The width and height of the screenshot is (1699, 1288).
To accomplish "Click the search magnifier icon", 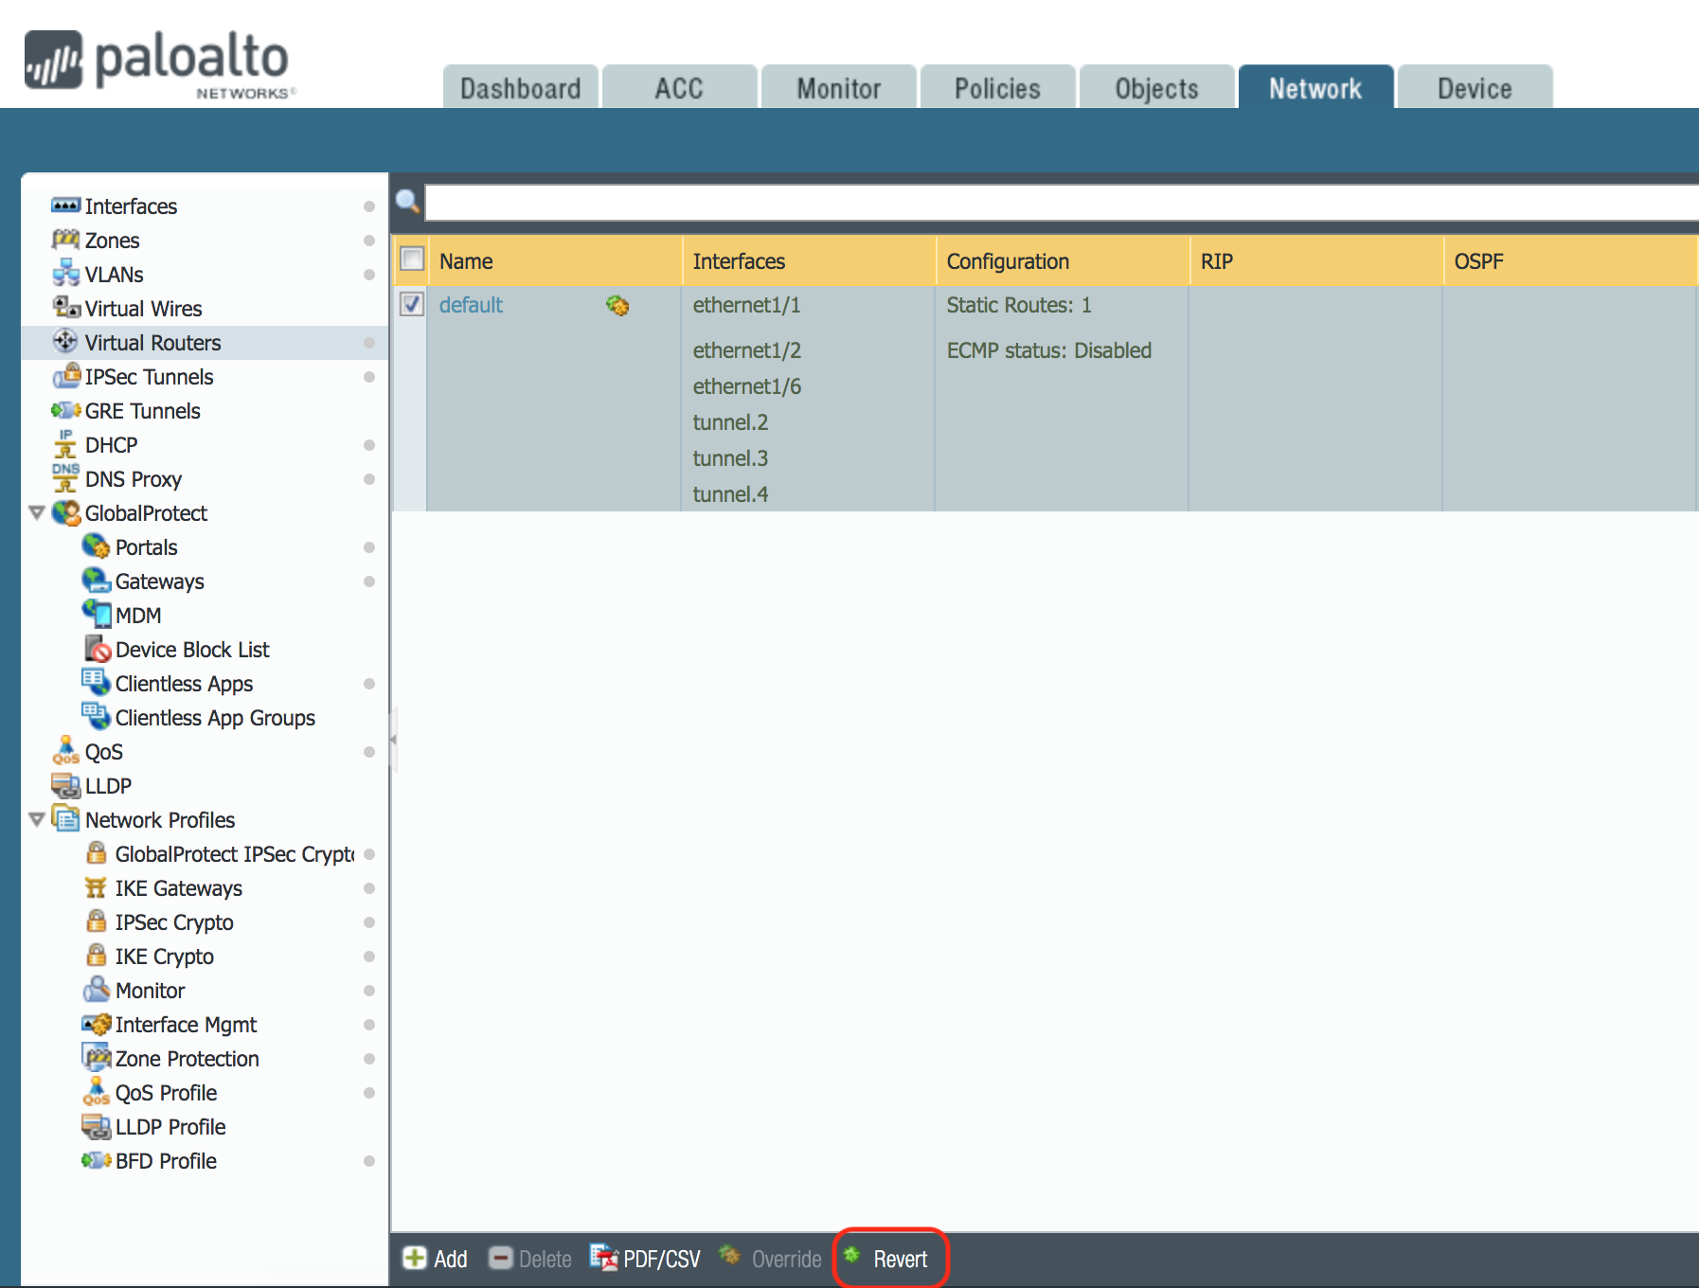I will (407, 201).
